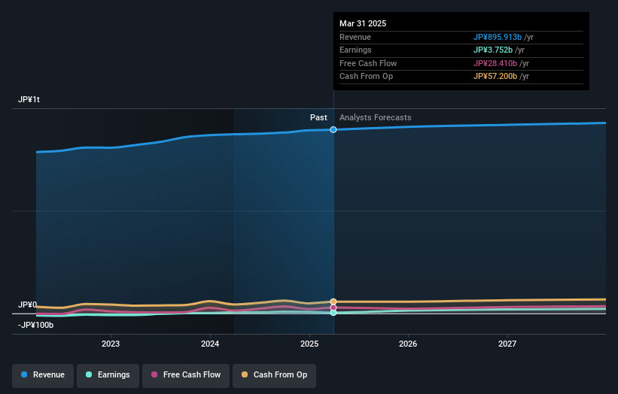Click the orange Cash From Op legend dot
The image size is (618, 394).
pos(245,374)
